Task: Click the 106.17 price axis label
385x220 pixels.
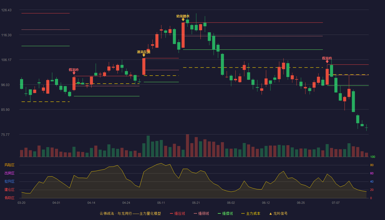Action: (x=6, y=60)
